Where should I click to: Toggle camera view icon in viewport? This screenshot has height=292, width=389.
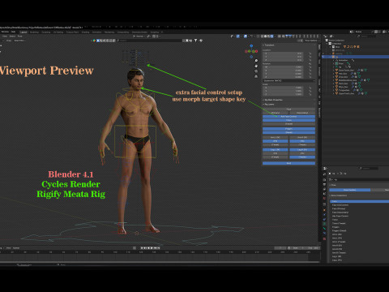click(256, 71)
